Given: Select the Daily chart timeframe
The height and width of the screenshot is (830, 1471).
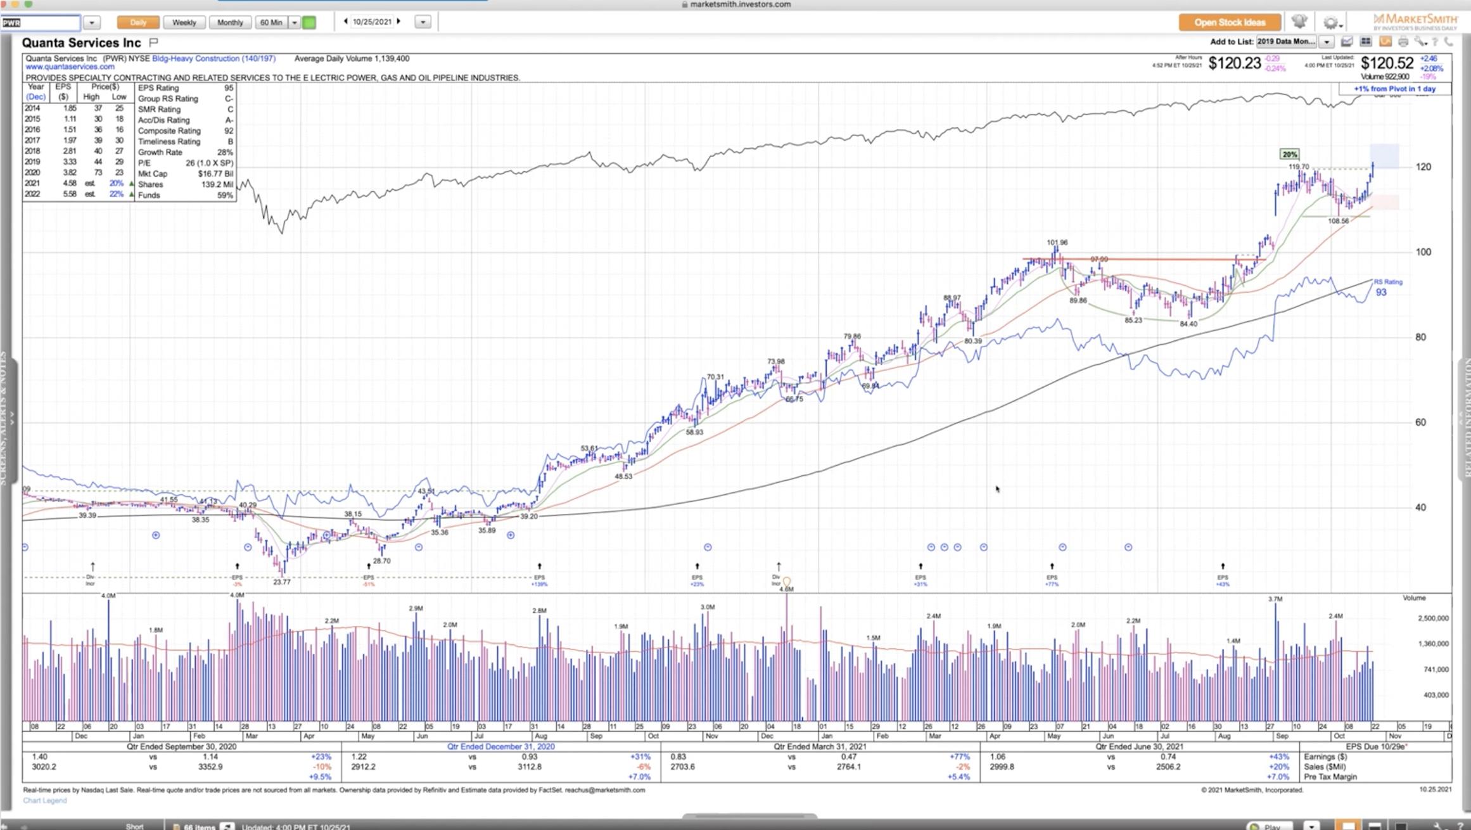Looking at the screenshot, I should click(138, 22).
